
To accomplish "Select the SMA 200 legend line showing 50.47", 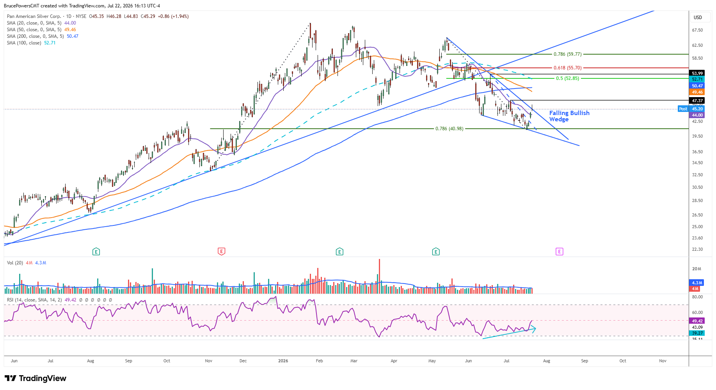I will pos(43,36).
